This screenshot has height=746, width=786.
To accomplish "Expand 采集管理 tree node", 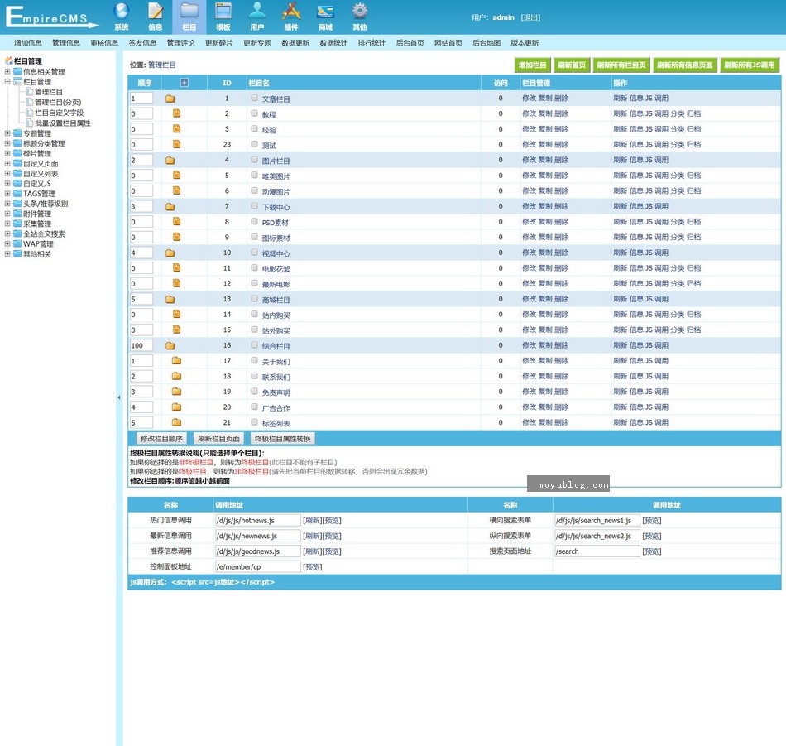I will click(x=7, y=224).
